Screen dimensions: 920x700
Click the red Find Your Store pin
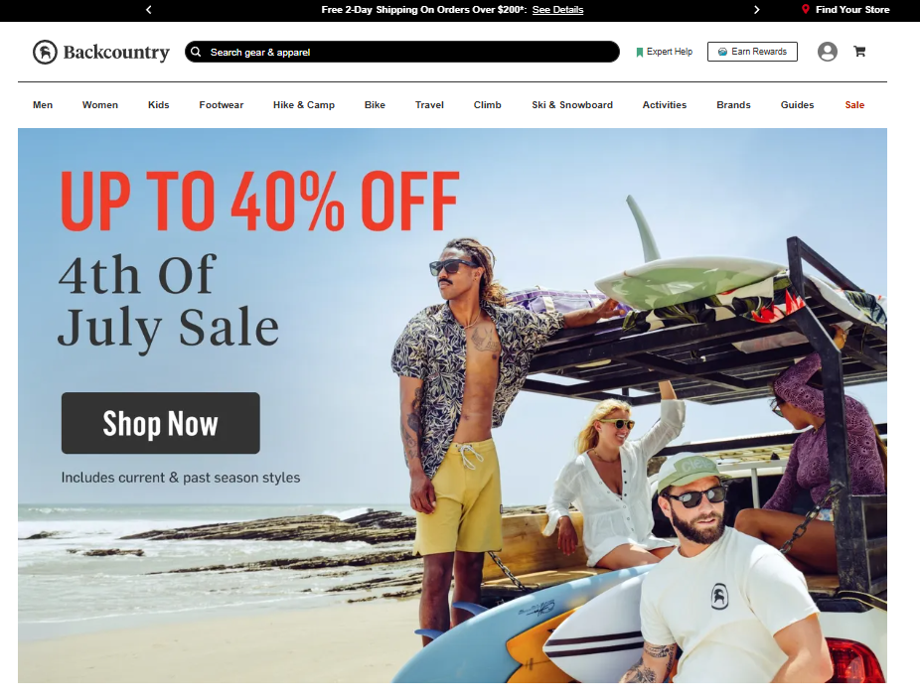point(806,9)
